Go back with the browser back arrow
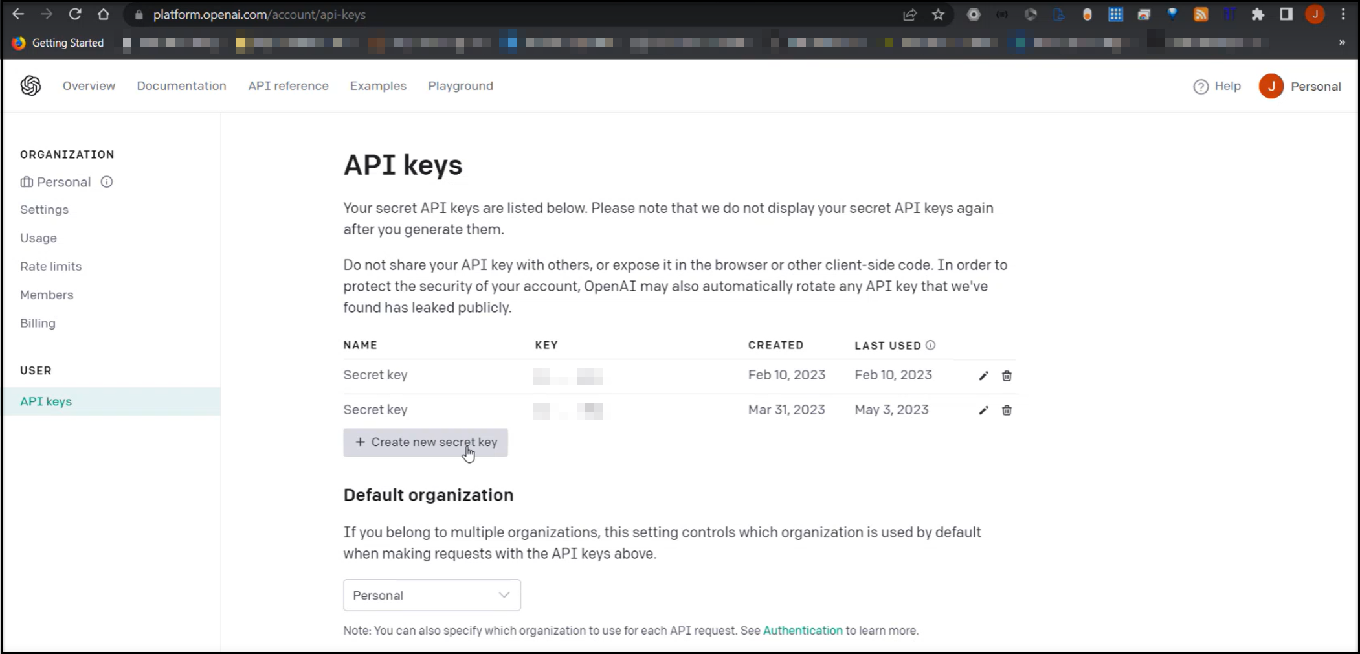The height and width of the screenshot is (654, 1360). pyautogui.click(x=18, y=14)
